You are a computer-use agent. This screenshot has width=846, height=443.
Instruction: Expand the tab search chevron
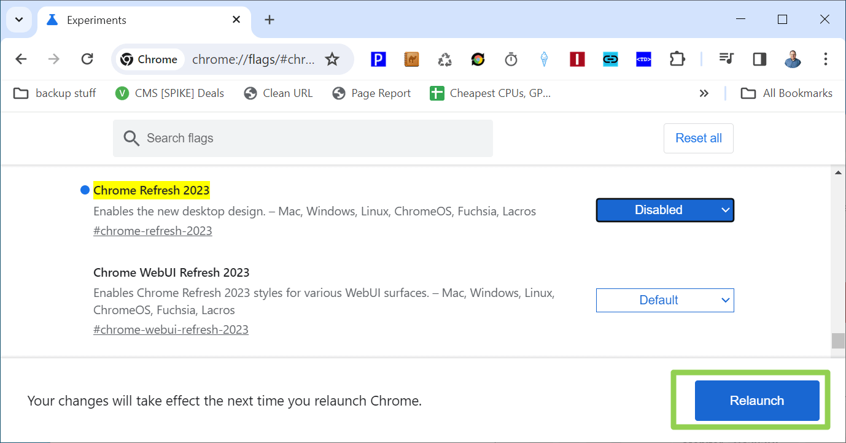19,20
